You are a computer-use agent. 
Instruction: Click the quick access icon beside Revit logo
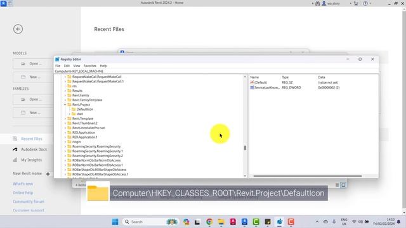[x=10, y=3]
